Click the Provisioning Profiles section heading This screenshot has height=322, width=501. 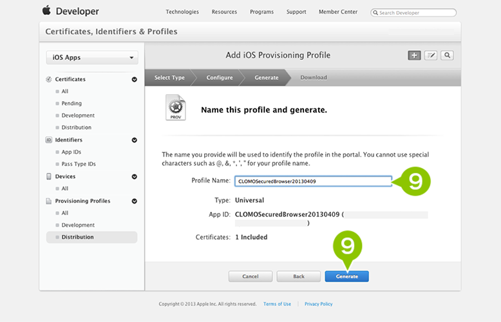coord(83,201)
